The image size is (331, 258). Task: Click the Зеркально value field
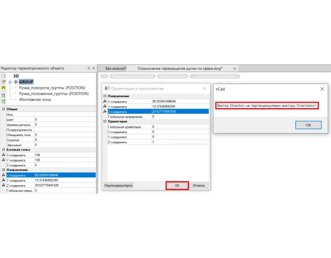[65, 145]
